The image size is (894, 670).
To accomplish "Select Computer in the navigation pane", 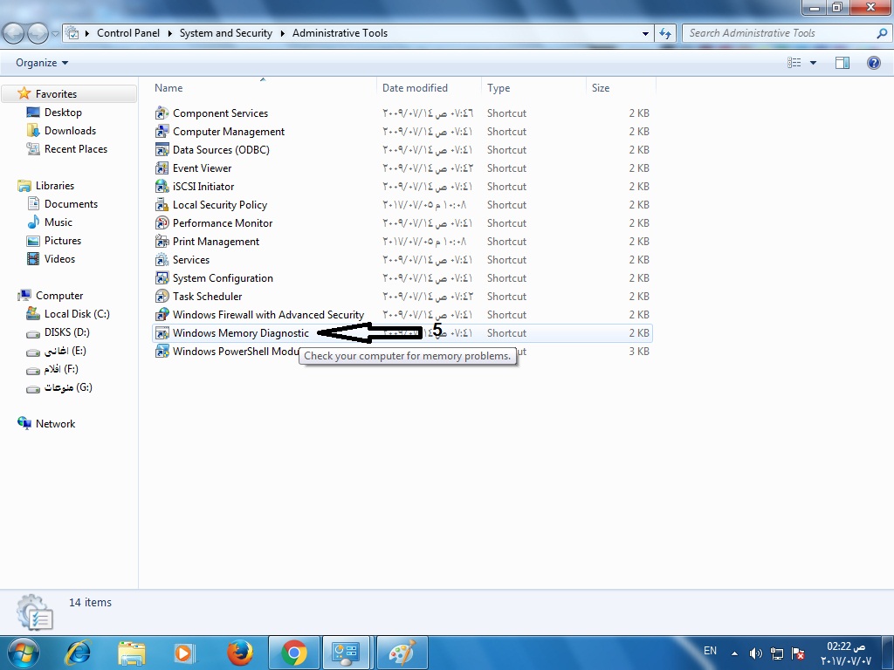I will coord(59,296).
